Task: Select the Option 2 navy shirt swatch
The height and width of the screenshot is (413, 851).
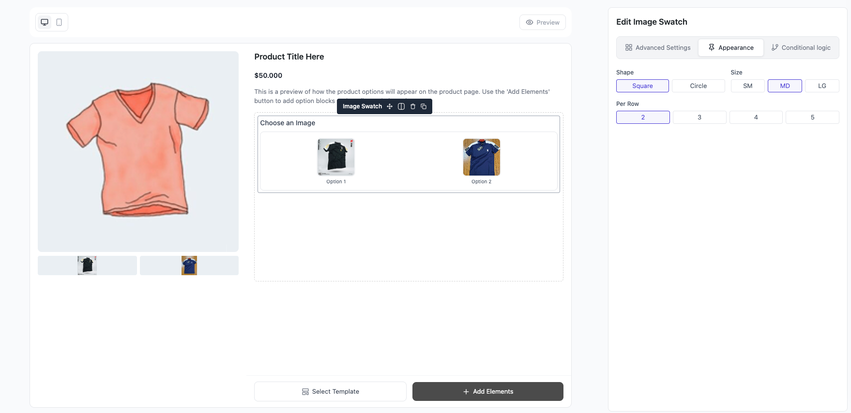Action: (482, 157)
